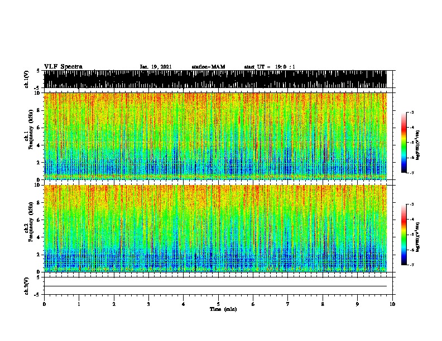Click tick label "4" on the Time axis
Image resolution: width=442 pixels, height=341 pixels.
tap(184, 304)
